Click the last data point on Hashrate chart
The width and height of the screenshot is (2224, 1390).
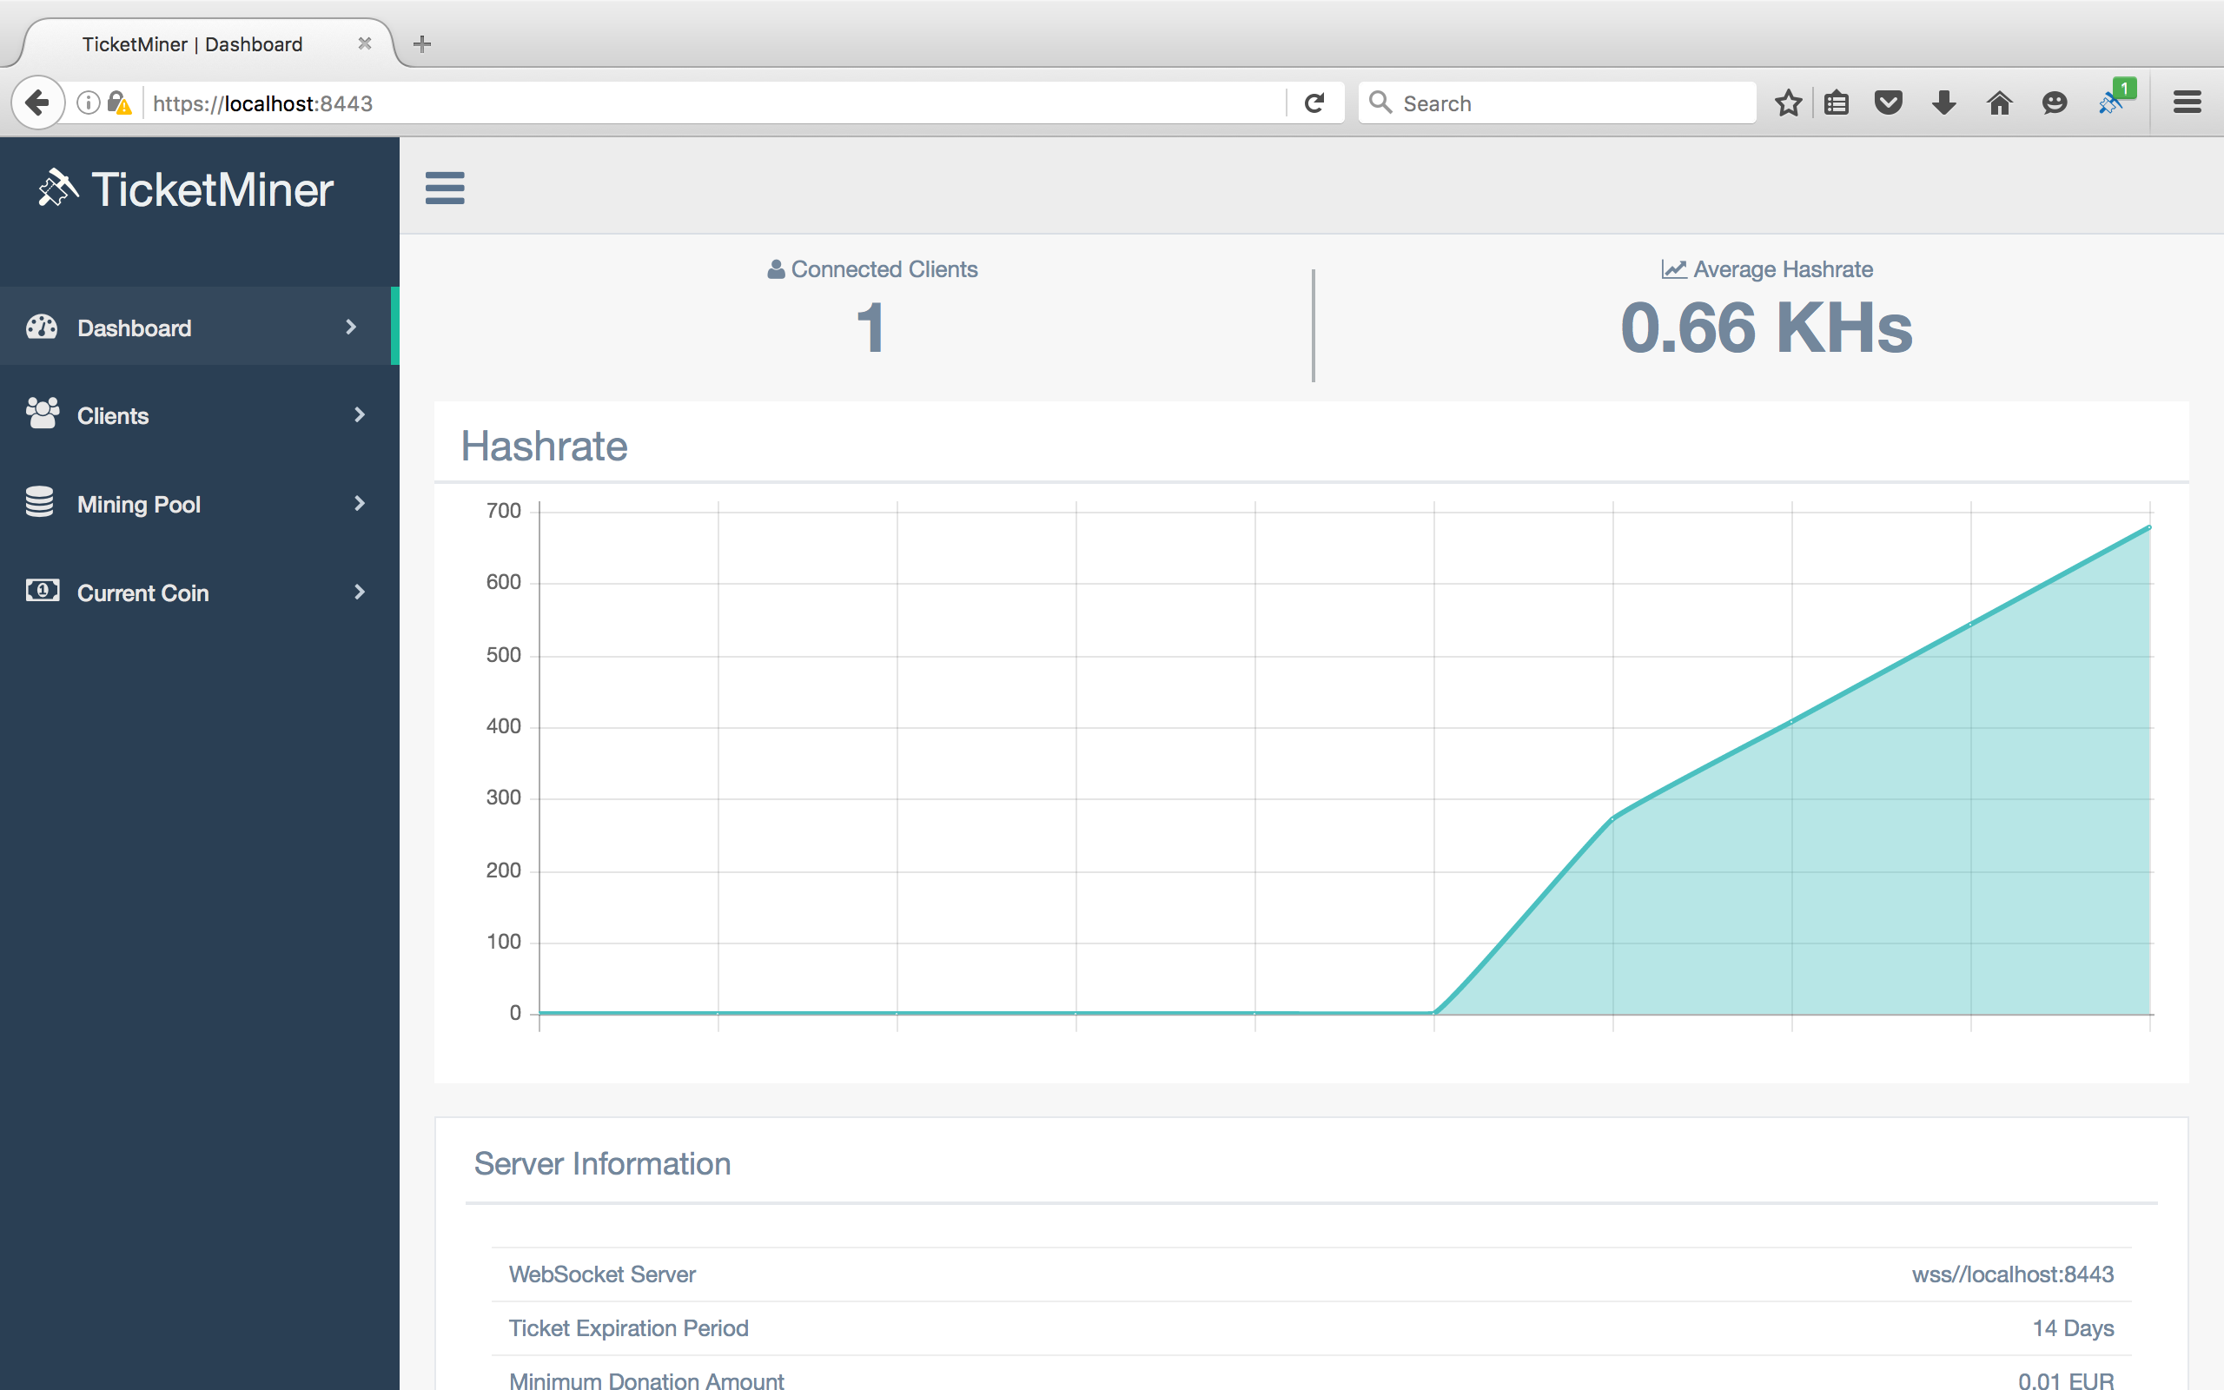pyautogui.click(x=2149, y=527)
